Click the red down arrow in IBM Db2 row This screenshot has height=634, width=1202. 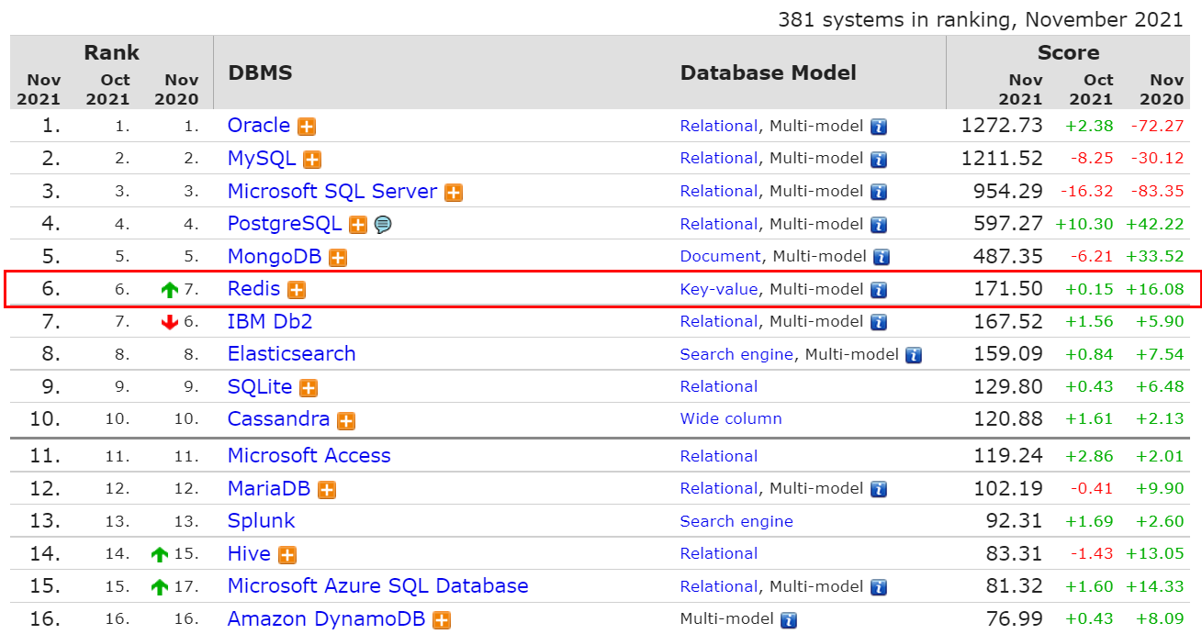(x=169, y=323)
